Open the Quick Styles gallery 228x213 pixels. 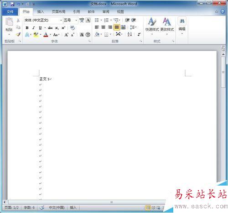(152, 26)
